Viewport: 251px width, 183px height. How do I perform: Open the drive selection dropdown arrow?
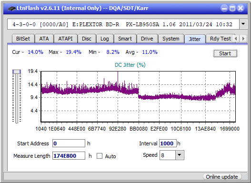tap(243, 24)
